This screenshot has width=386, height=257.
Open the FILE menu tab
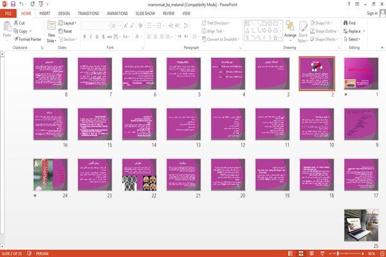coord(8,14)
